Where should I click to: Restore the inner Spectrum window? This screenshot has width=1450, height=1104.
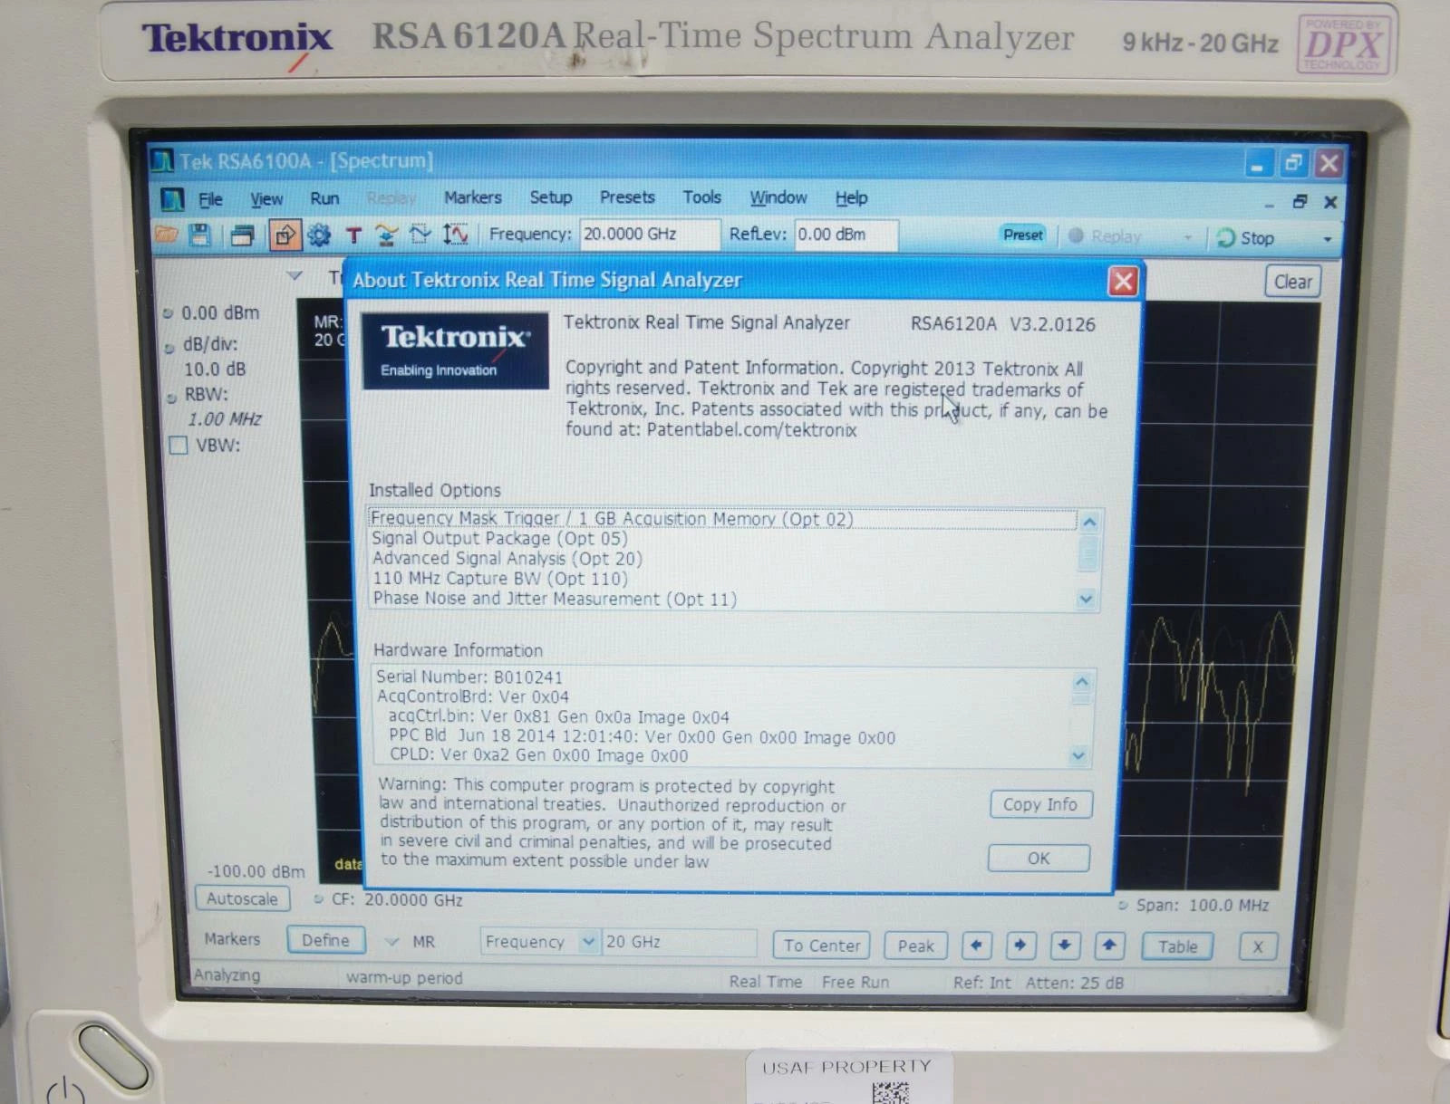point(1300,201)
